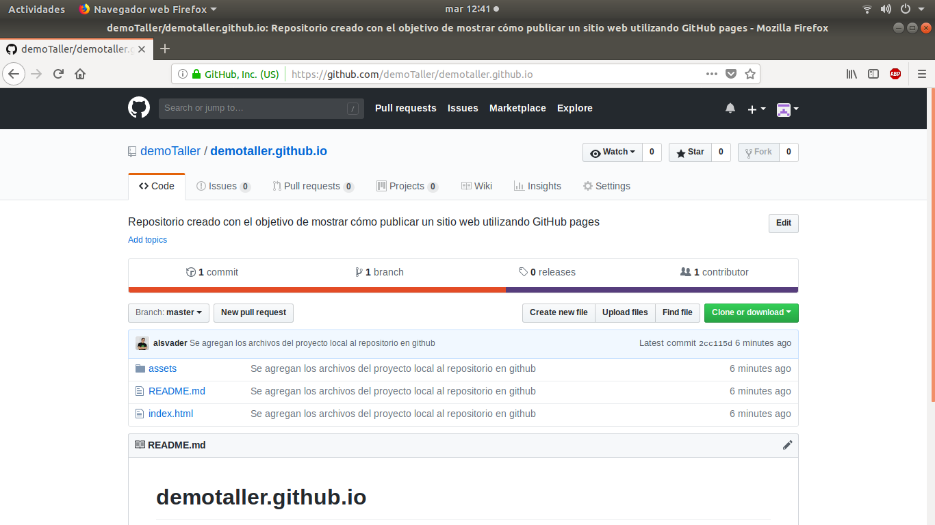This screenshot has height=525, width=935.
Task: Click the Search or jump to field
Action: pyautogui.click(x=260, y=108)
